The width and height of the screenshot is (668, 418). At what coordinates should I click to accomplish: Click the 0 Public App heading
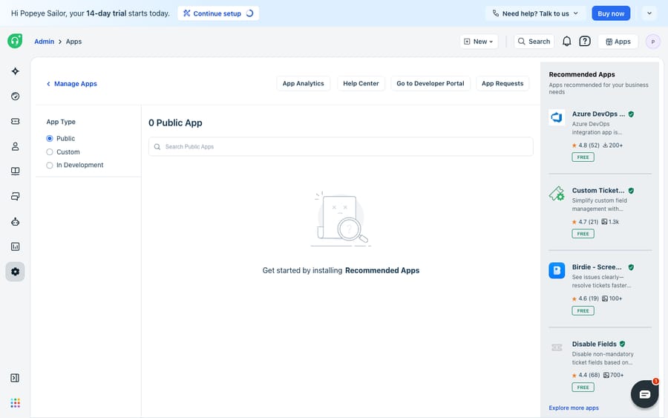click(x=175, y=123)
